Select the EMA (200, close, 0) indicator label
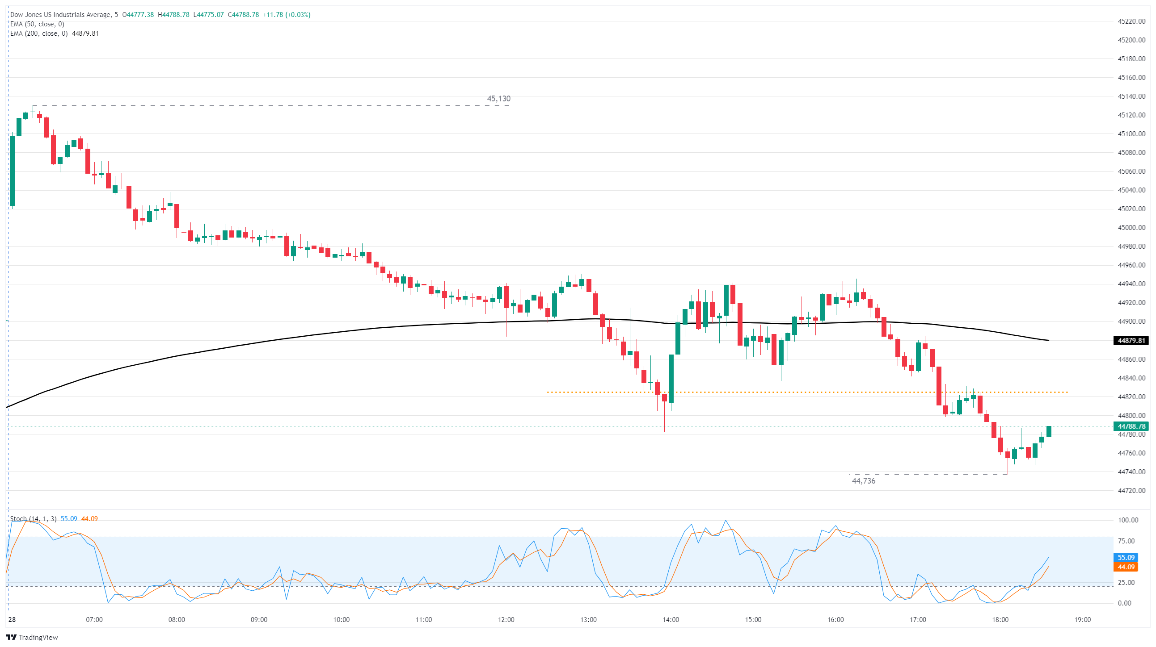The image size is (1156, 647). pyautogui.click(x=38, y=33)
